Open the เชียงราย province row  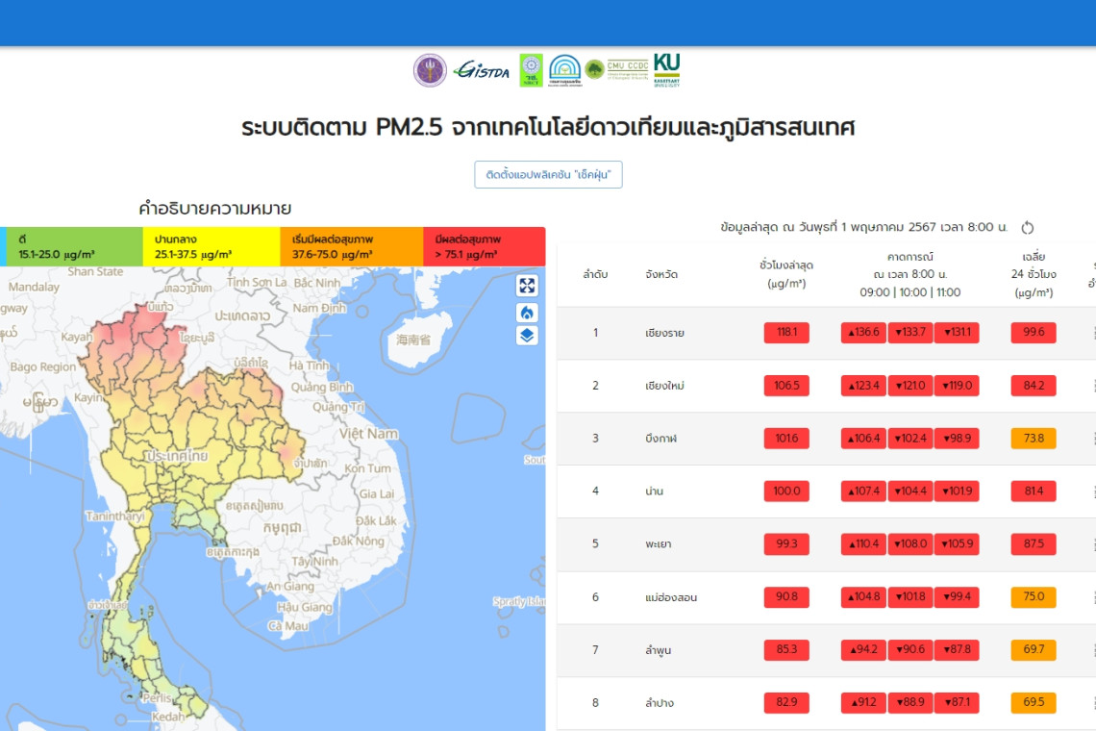tap(665, 333)
